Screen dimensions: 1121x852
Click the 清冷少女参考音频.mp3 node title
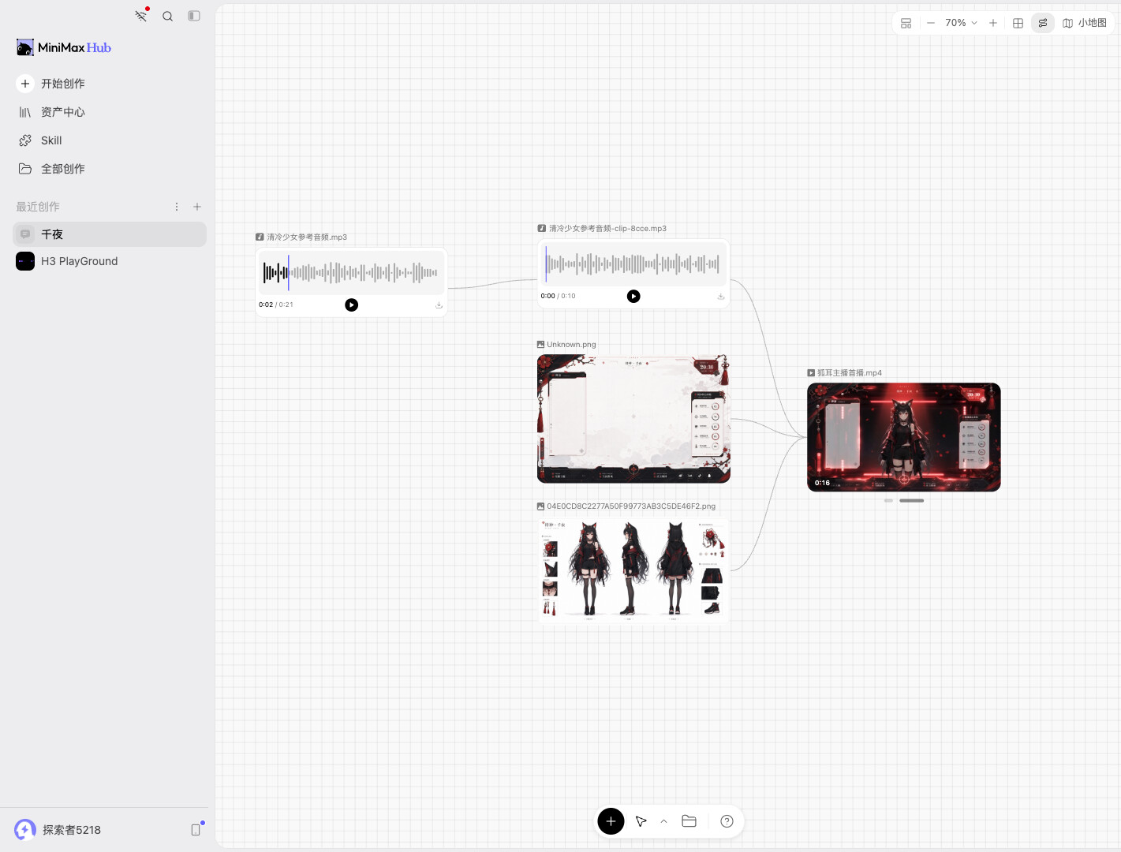(307, 237)
